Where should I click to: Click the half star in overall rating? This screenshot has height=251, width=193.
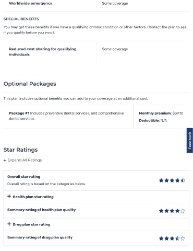click(183, 180)
